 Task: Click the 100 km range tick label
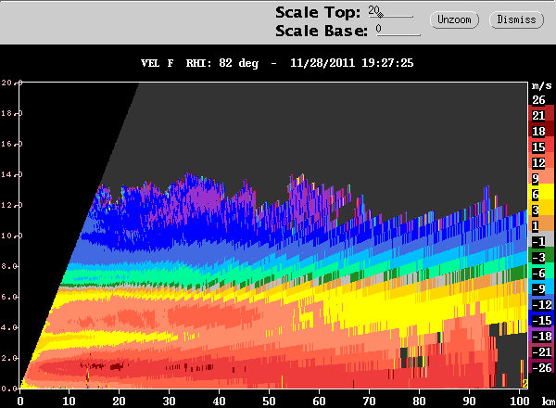[x=519, y=401]
